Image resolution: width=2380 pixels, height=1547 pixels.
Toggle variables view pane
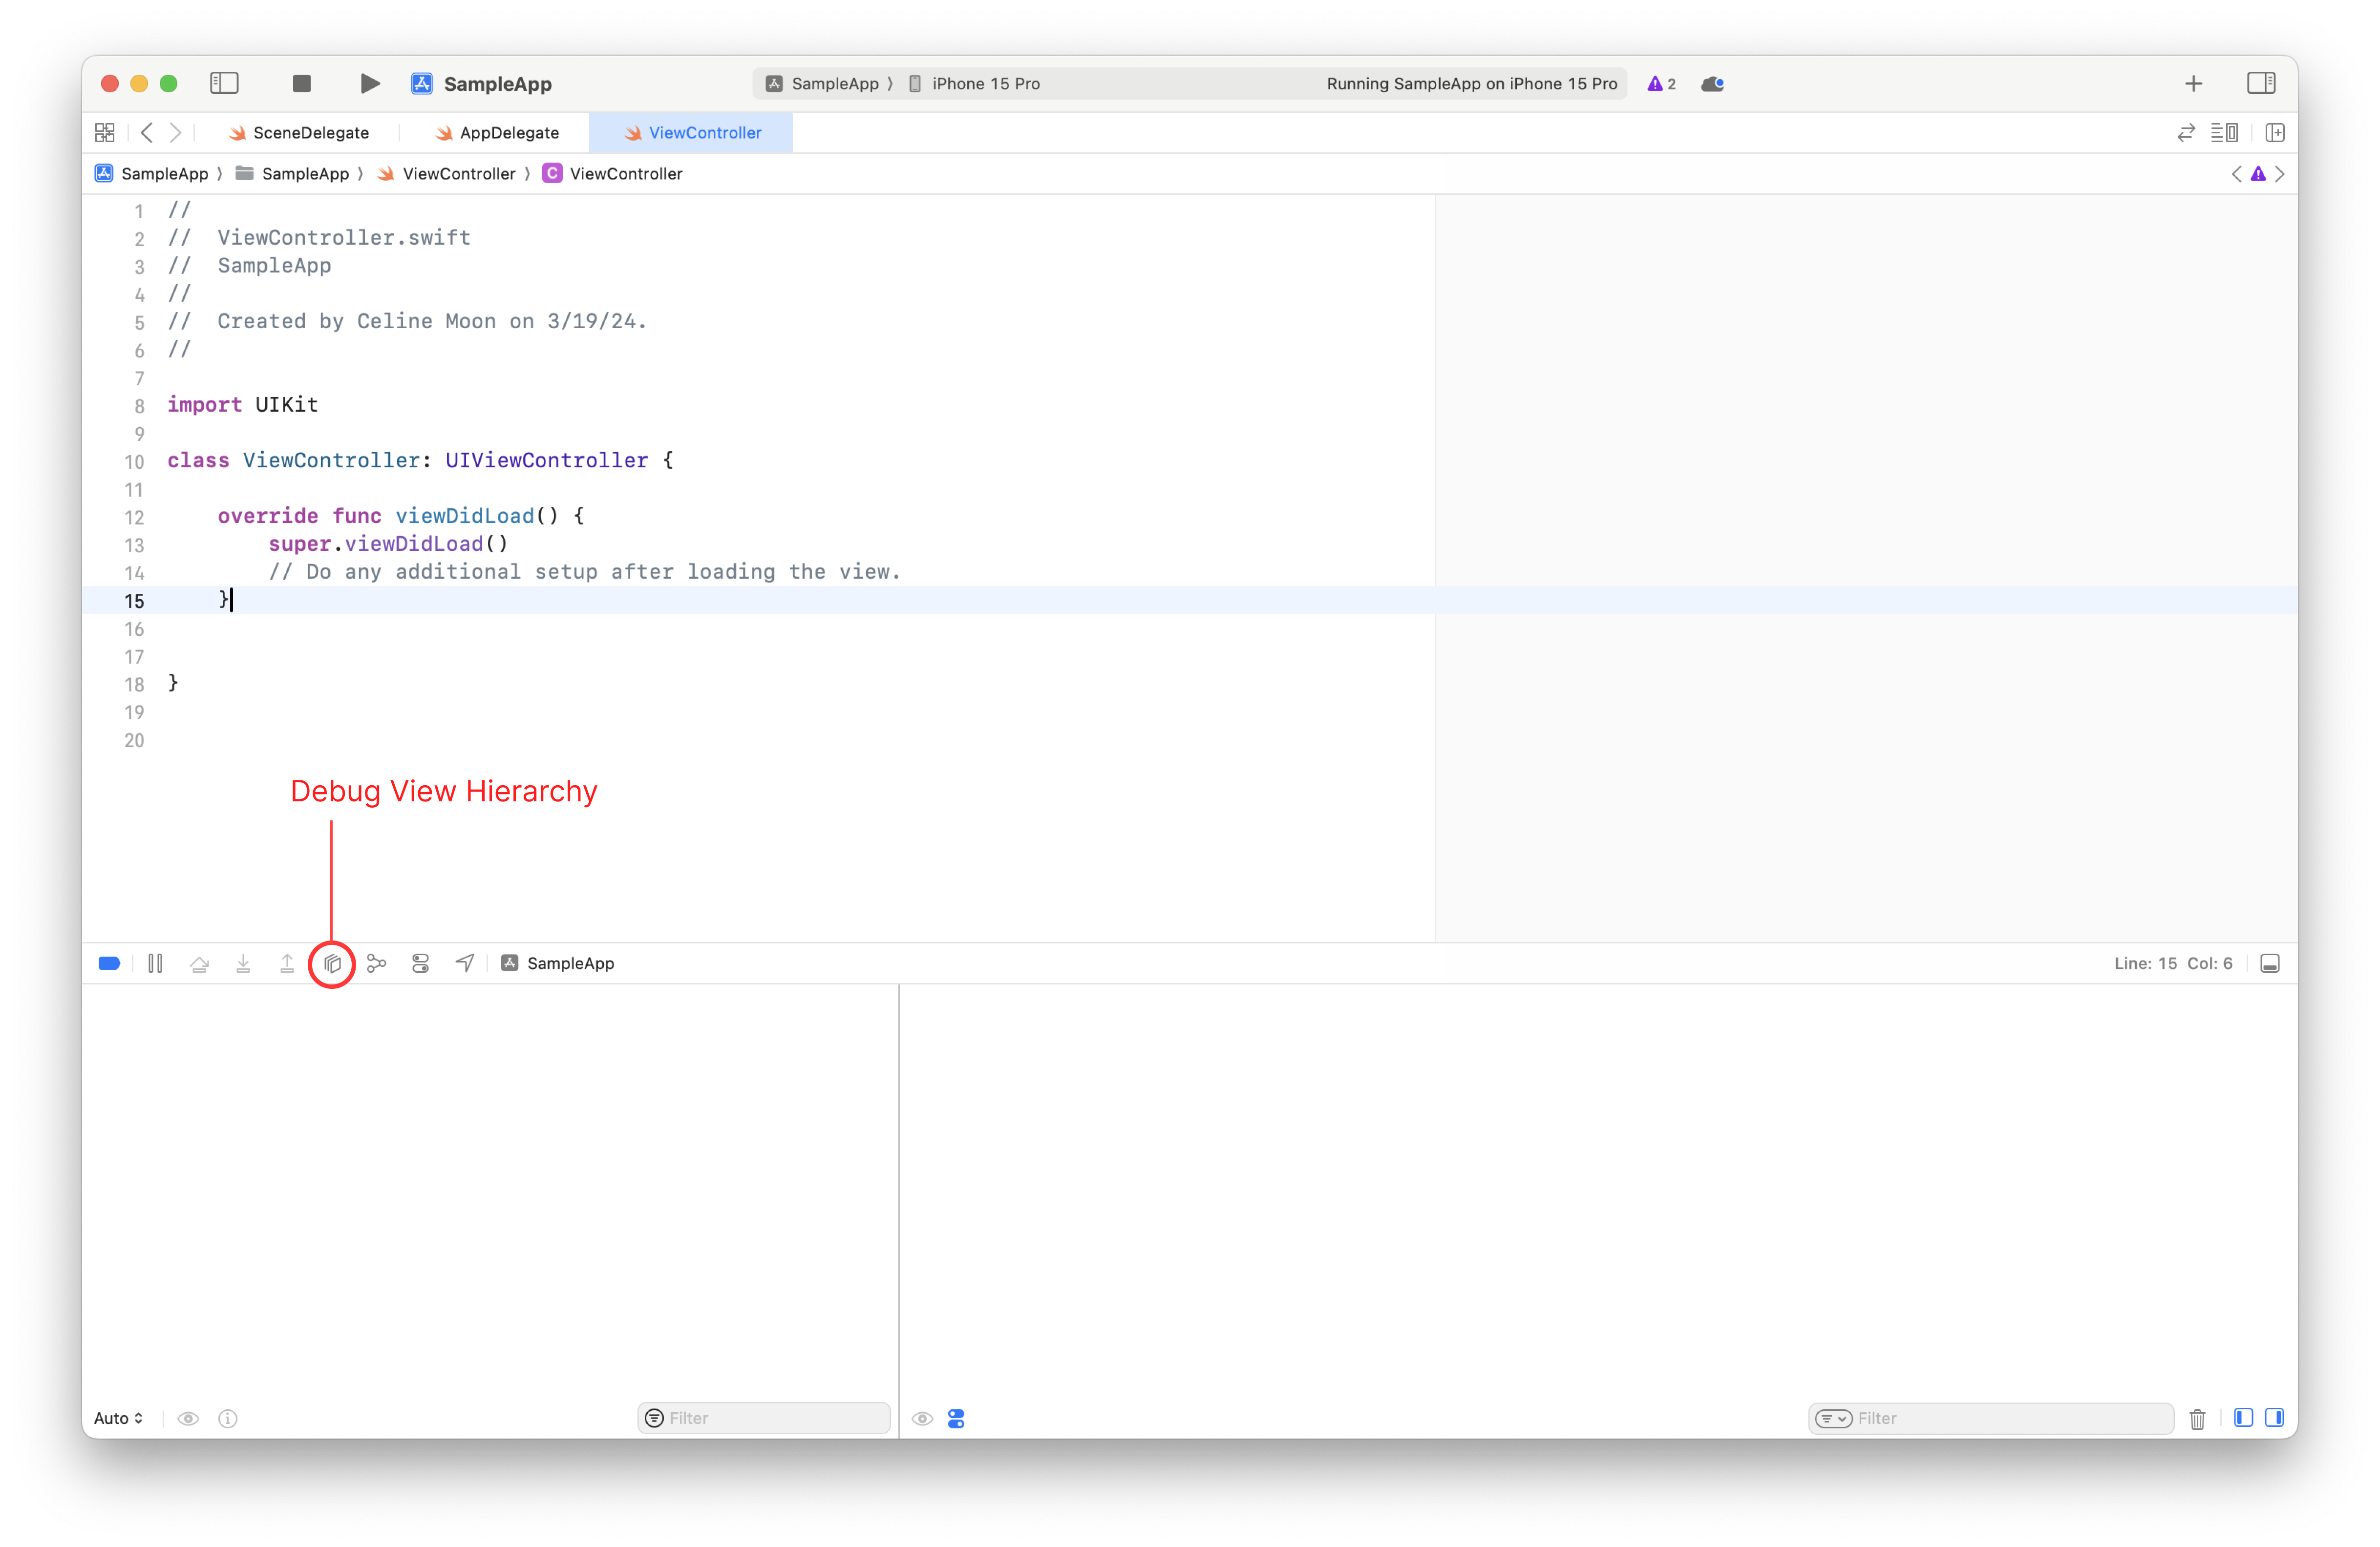[x=2243, y=1417]
